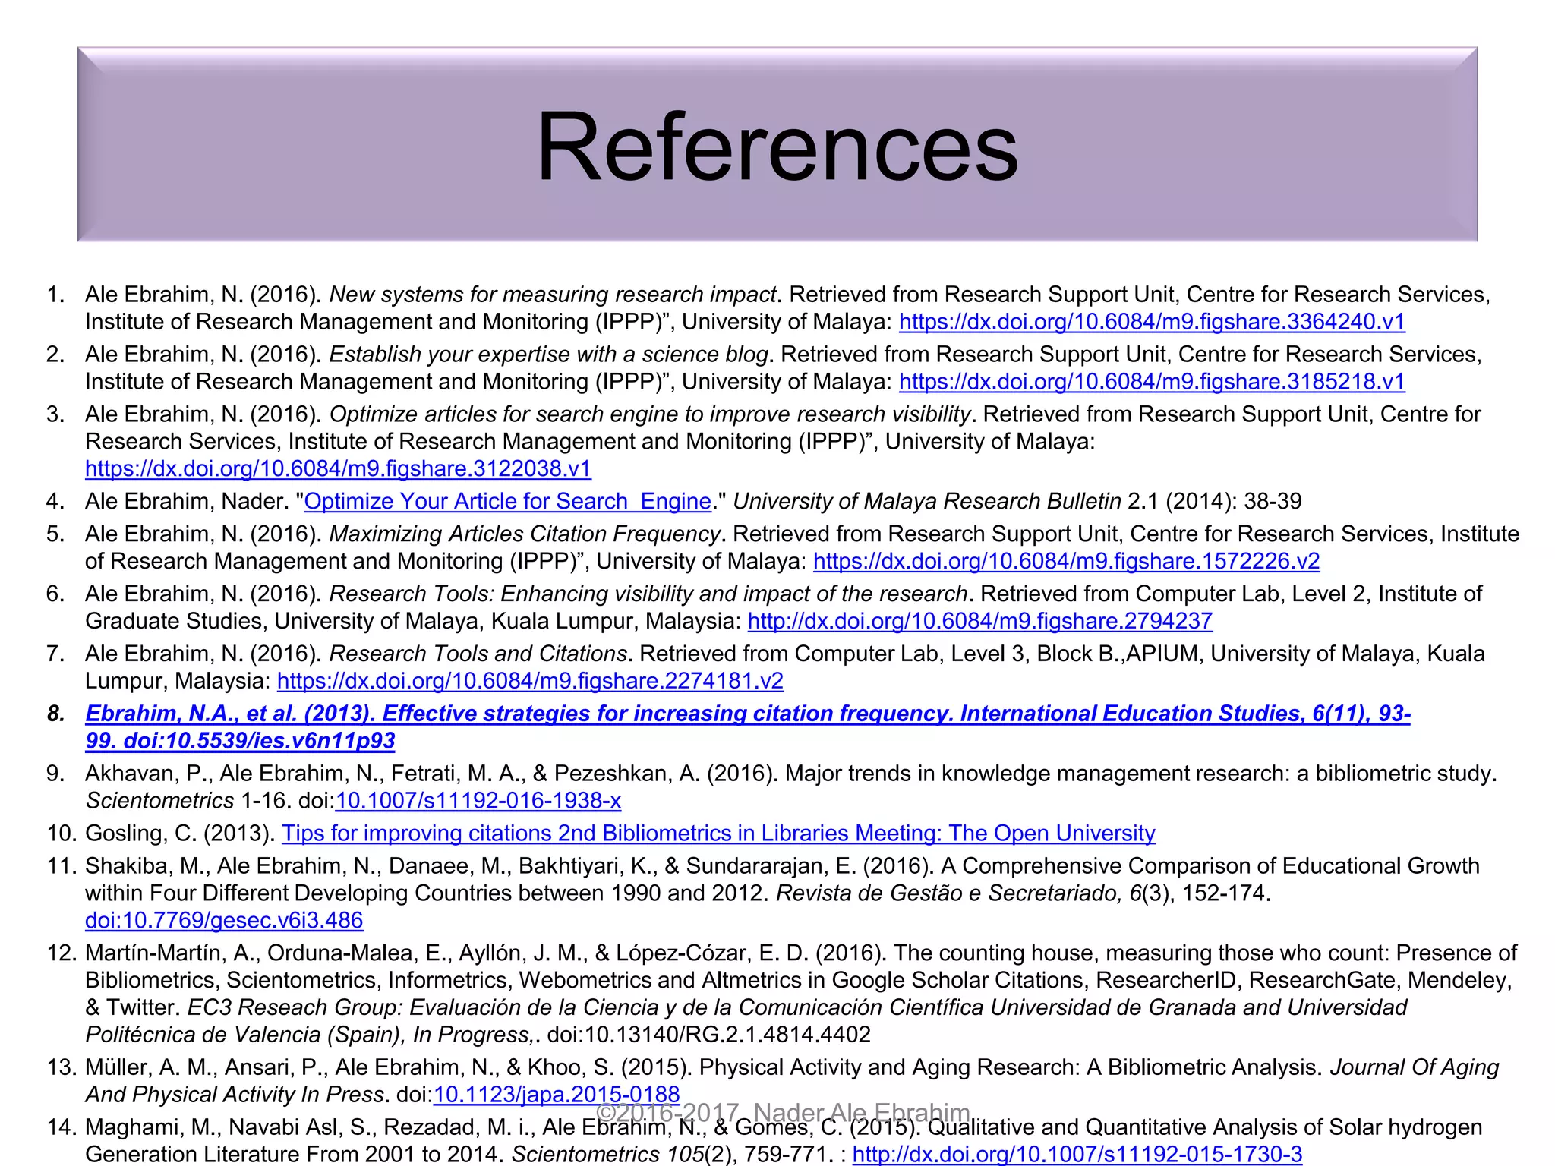The image size is (1555, 1166).
Task: Click 'Journal Of Aging And Physical Activity' text
Action: pyautogui.click(x=792, y=1080)
